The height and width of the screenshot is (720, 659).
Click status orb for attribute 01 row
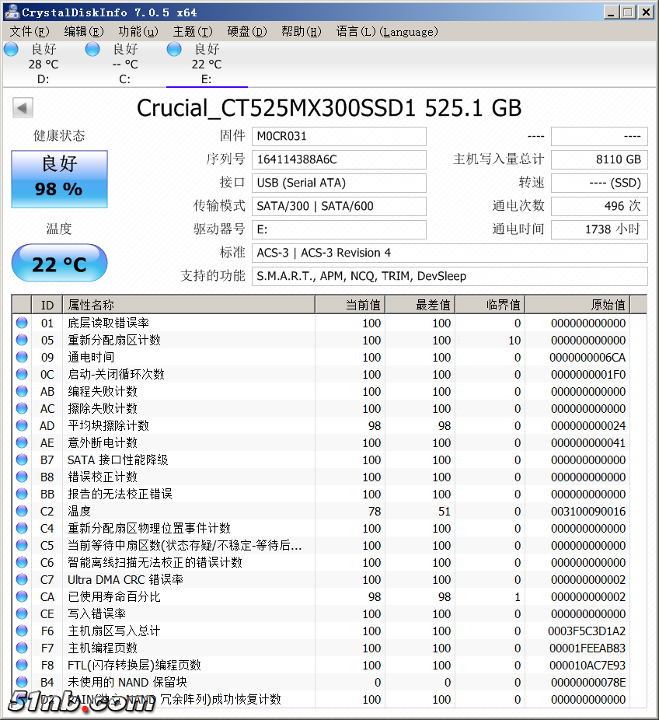tap(22, 323)
